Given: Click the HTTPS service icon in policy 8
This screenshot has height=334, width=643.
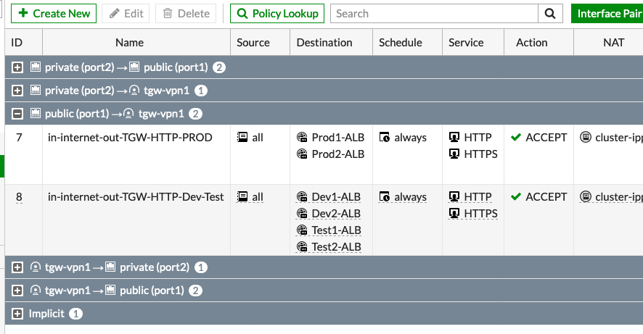Looking at the screenshot, I should click(x=454, y=213).
